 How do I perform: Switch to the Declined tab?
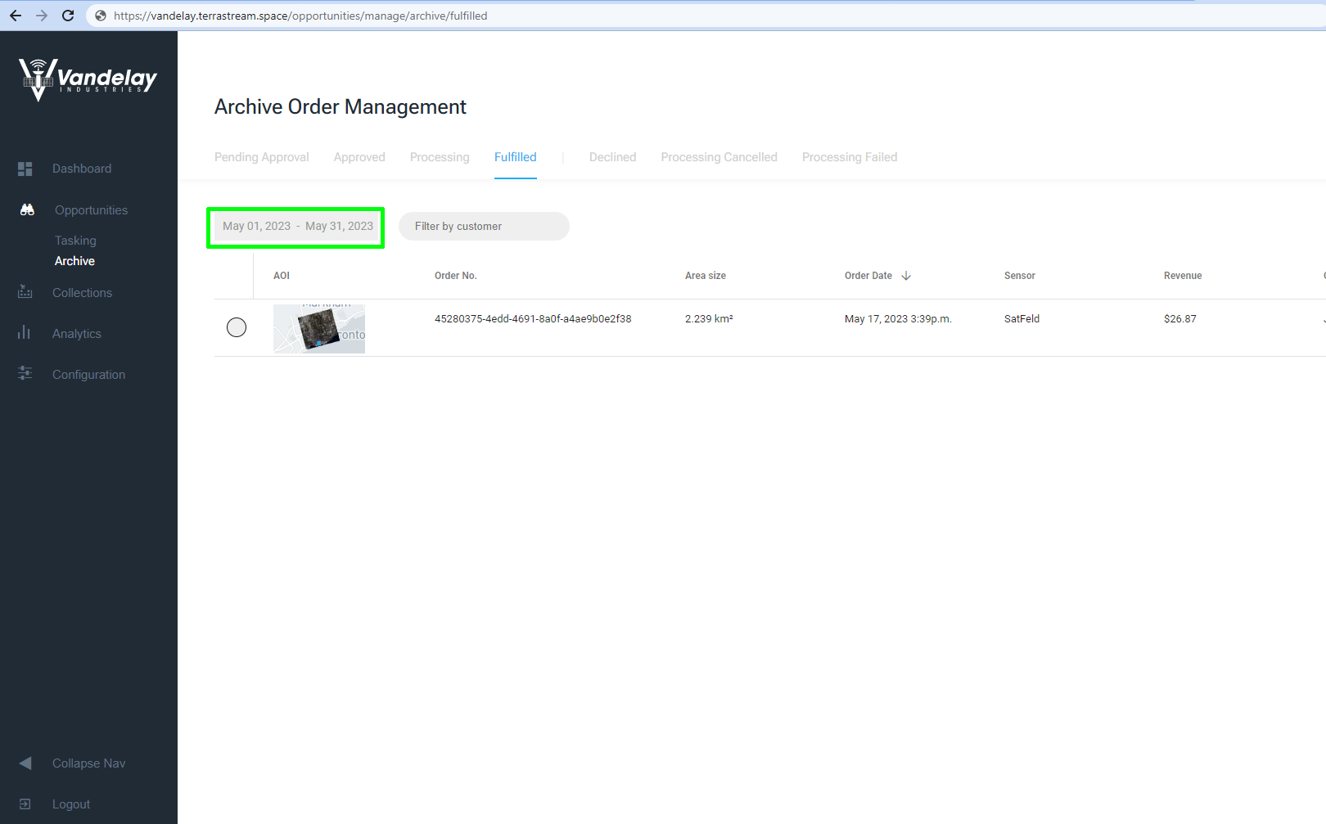coord(612,157)
